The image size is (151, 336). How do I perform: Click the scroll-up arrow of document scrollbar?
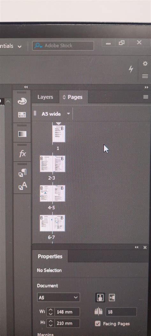point(8,101)
